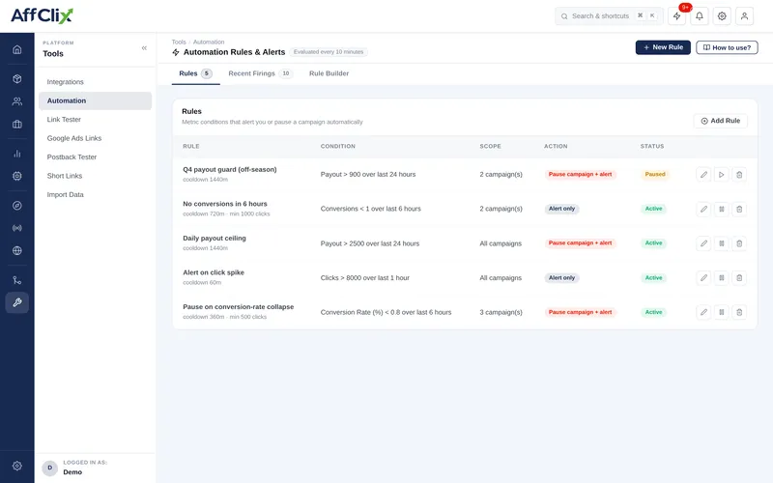
Task: Open Postback Tester in Tools menu
Action: tap(95, 156)
